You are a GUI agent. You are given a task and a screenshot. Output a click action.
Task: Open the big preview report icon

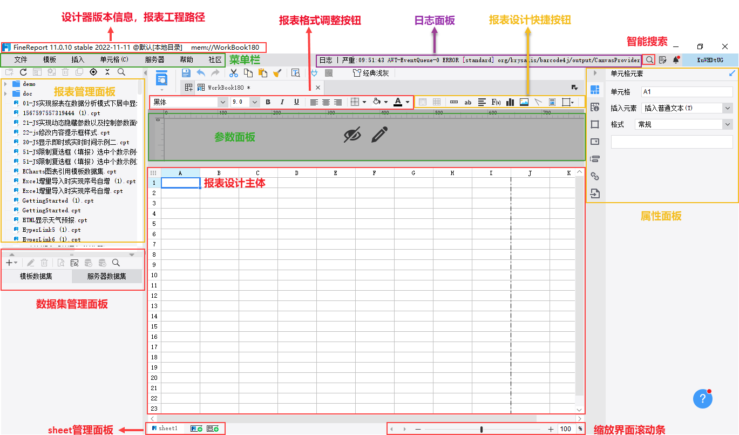click(161, 78)
